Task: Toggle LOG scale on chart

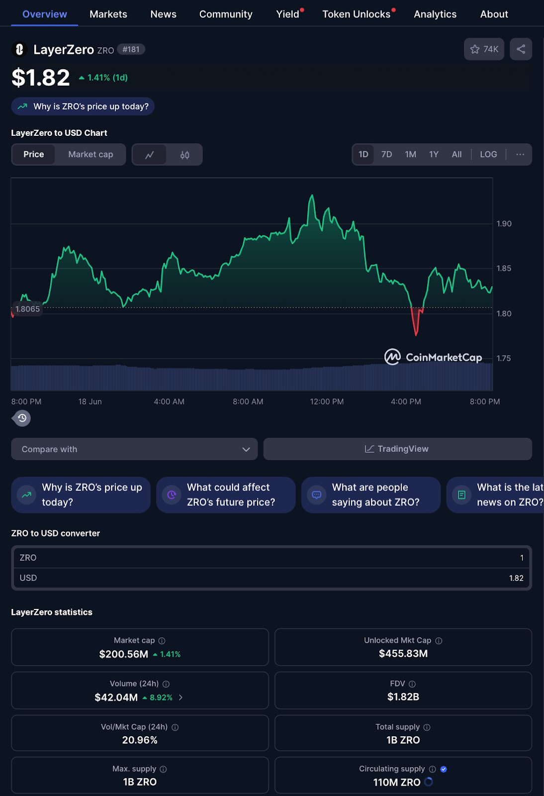Action: point(488,154)
